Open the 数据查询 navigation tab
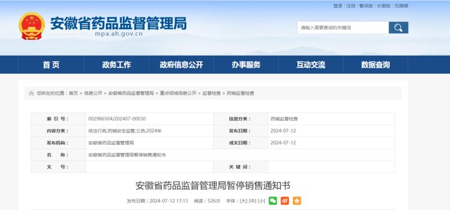Viewport: 450px width, 210px height. [x=376, y=65]
